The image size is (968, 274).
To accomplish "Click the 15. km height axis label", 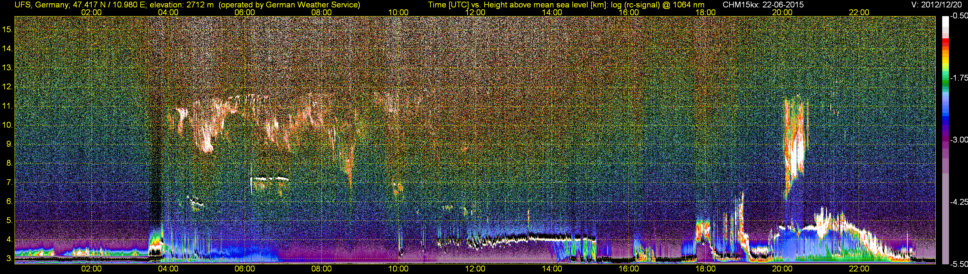I will (7, 30).
